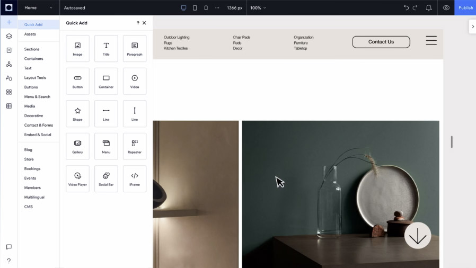Screen dimensions: 476x268
Task: Add a Social Bar element
Action: (x=106, y=179)
